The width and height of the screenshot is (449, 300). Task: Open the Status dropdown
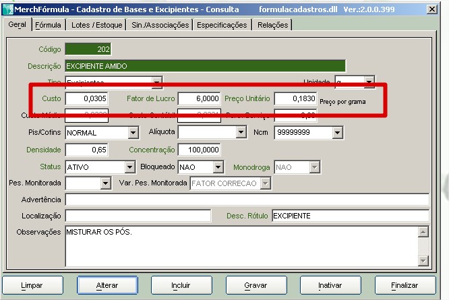tap(130, 167)
